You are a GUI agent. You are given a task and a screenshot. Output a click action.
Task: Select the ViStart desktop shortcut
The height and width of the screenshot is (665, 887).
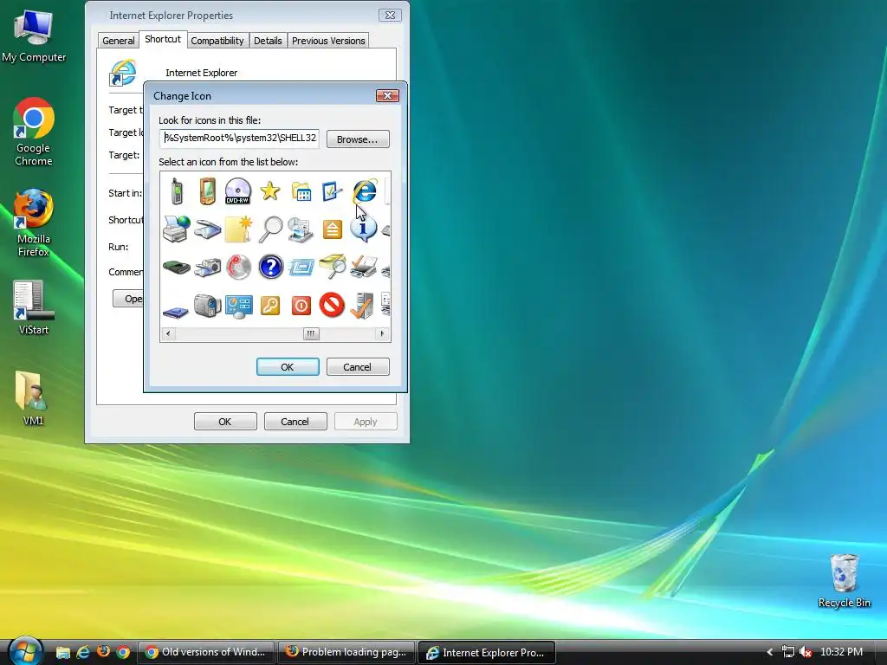[x=34, y=307]
